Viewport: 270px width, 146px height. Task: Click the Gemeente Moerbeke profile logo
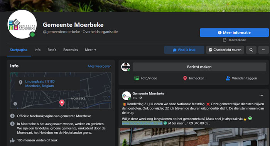coord(22,24)
